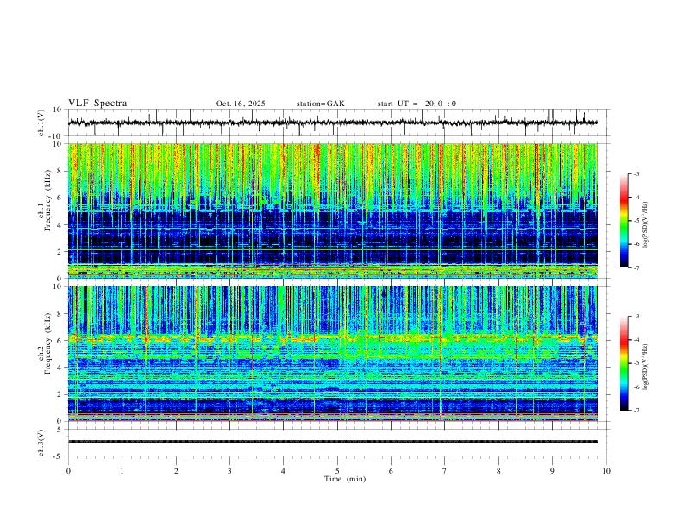Click the "8" kHz tick on ch.1 spectrogram

tap(60, 171)
